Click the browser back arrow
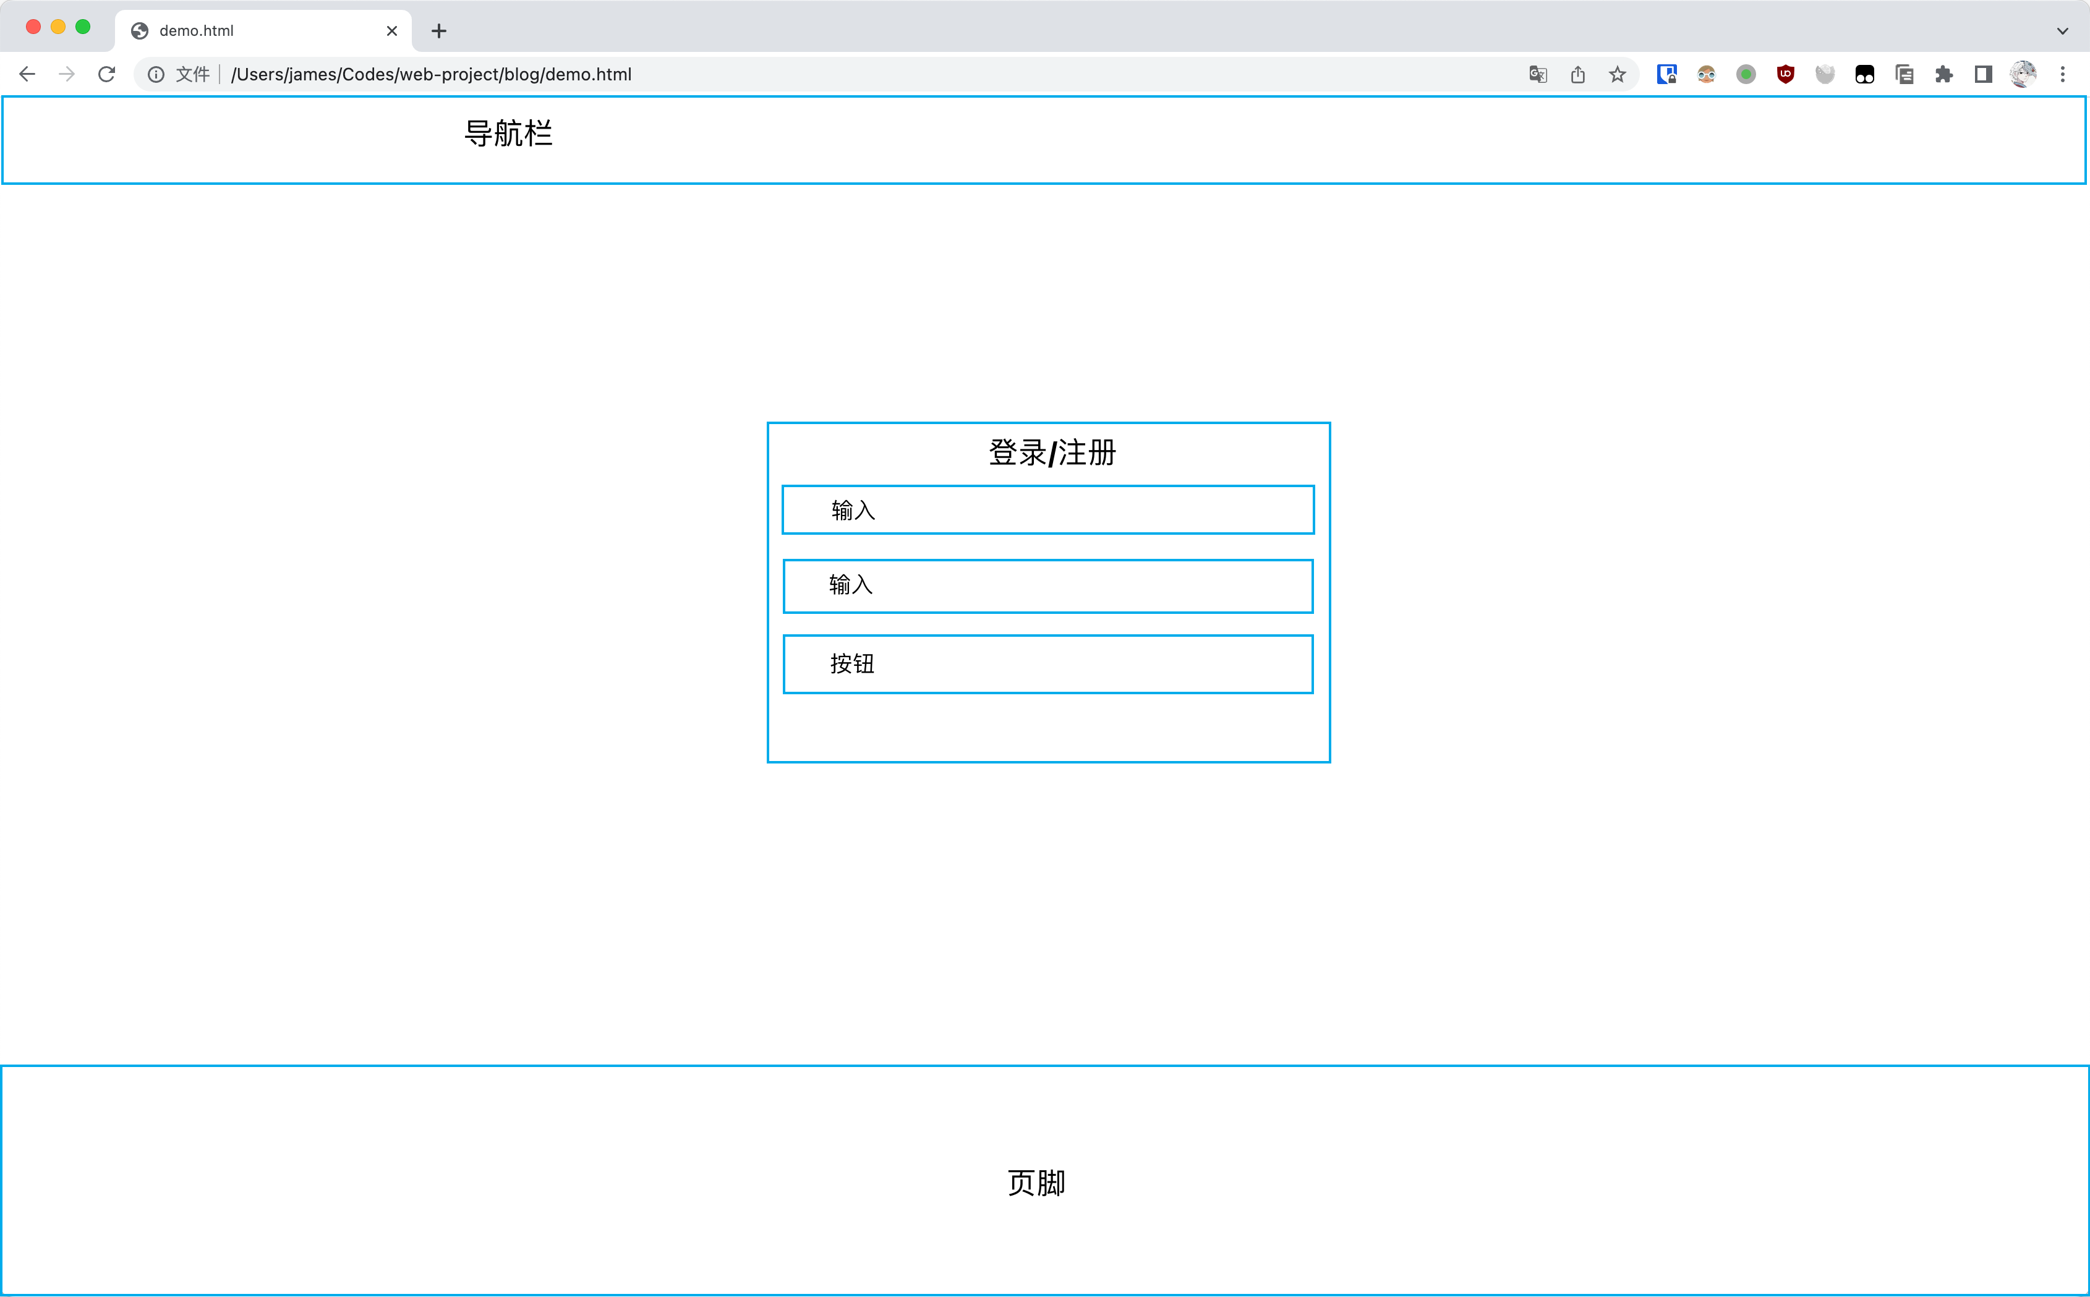2090x1297 pixels. [x=27, y=75]
